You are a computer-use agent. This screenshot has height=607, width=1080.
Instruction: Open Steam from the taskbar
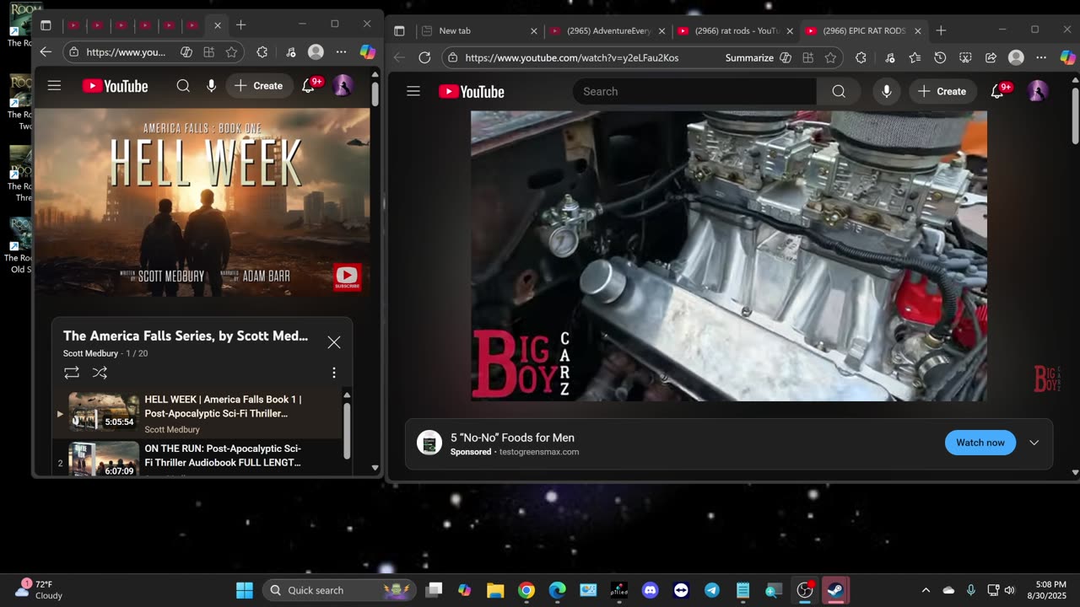point(835,590)
